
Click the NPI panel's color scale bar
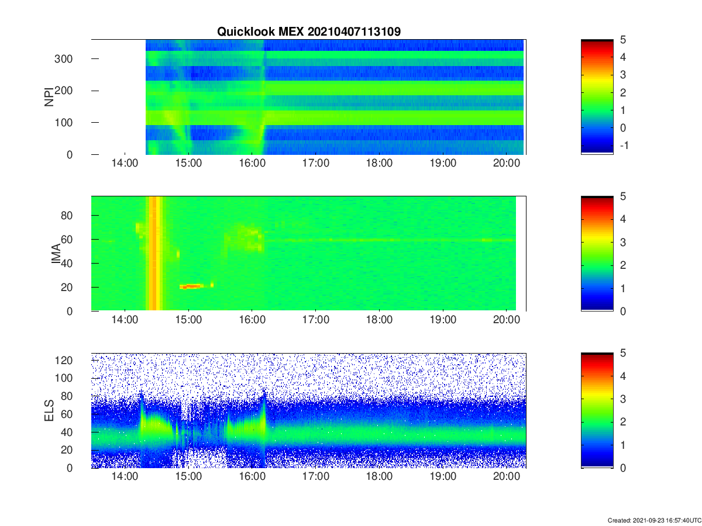(x=597, y=97)
